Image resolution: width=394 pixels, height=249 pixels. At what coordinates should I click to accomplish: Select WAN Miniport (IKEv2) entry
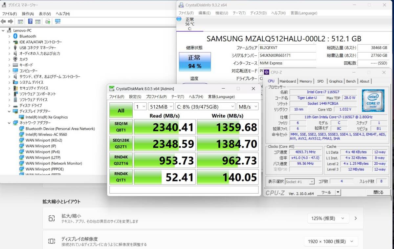pos(44,140)
